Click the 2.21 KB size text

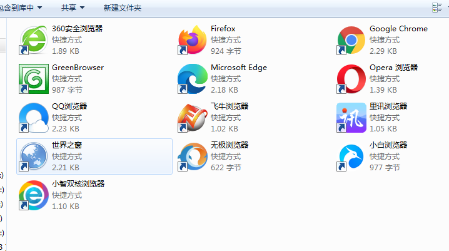pos(65,168)
